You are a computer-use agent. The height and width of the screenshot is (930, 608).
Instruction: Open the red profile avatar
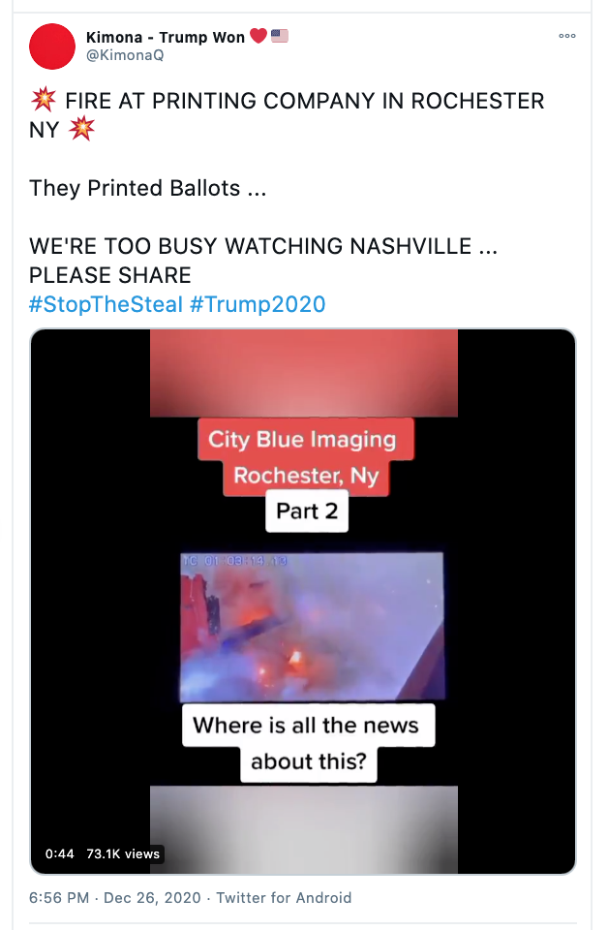click(x=52, y=46)
